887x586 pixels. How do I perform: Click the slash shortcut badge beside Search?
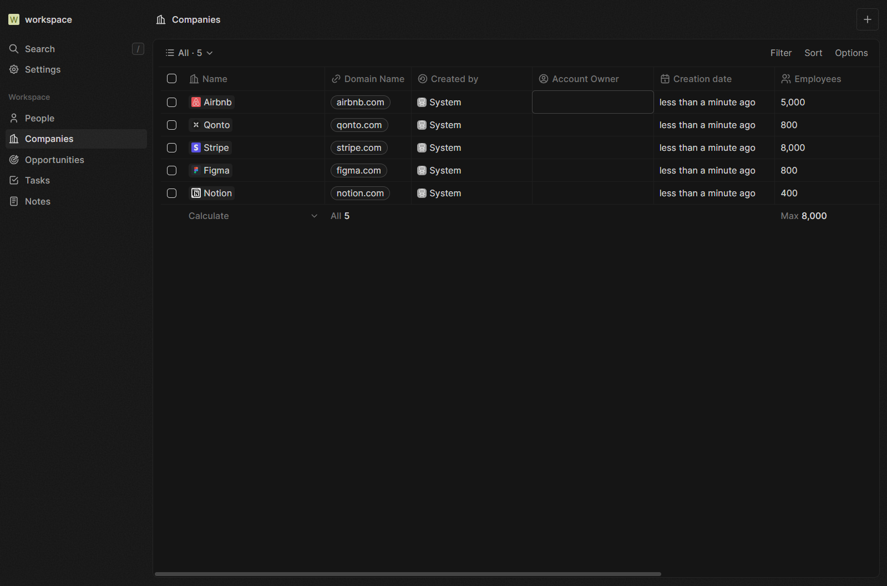[138, 49]
